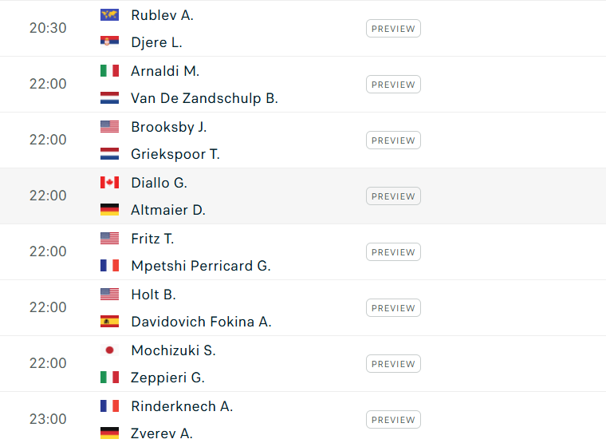
Task: Click the German flag beside Altmaier D.
Action: (x=109, y=209)
